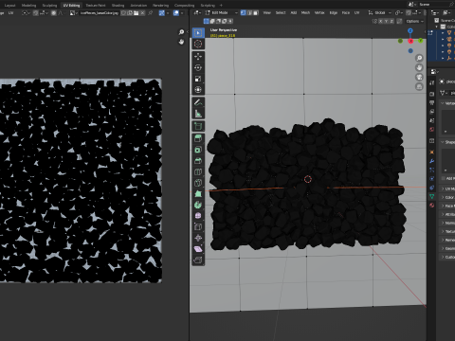Image resolution: width=455 pixels, height=341 pixels.
Task: Open the Modifiers properties tab (wrench)
Action: pos(432,161)
